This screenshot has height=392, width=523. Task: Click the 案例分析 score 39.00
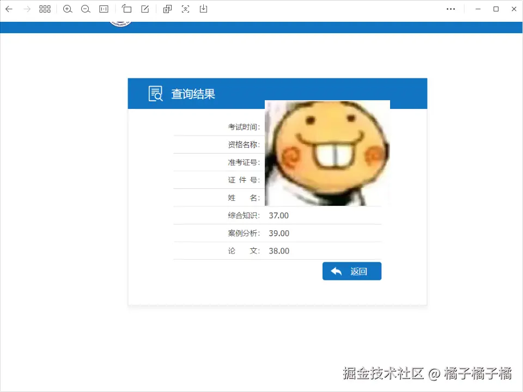click(x=279, y=233)
